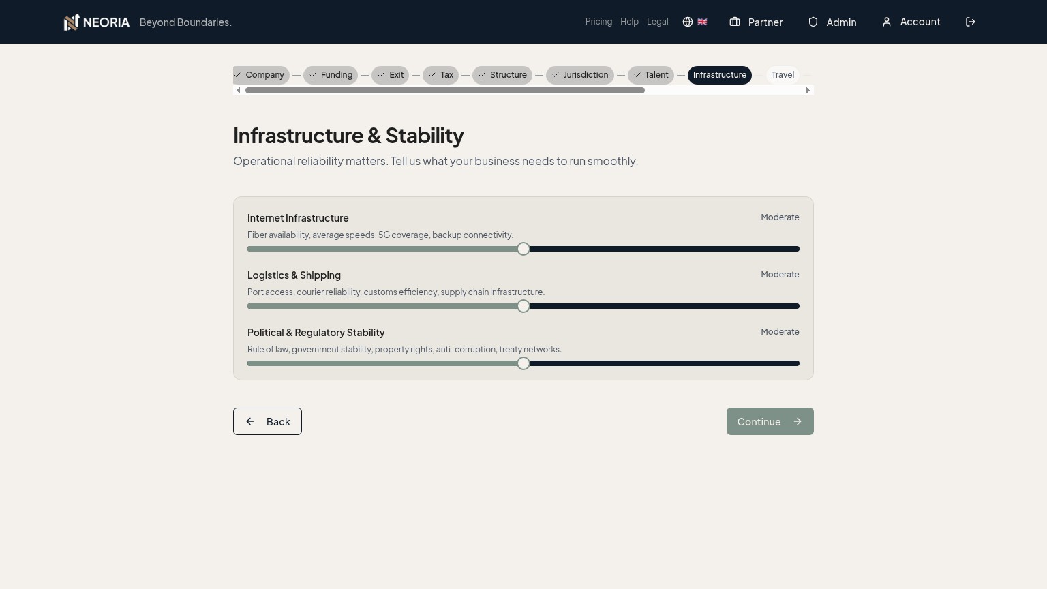
Task: Open the Partner page
Action: point(756,22)
